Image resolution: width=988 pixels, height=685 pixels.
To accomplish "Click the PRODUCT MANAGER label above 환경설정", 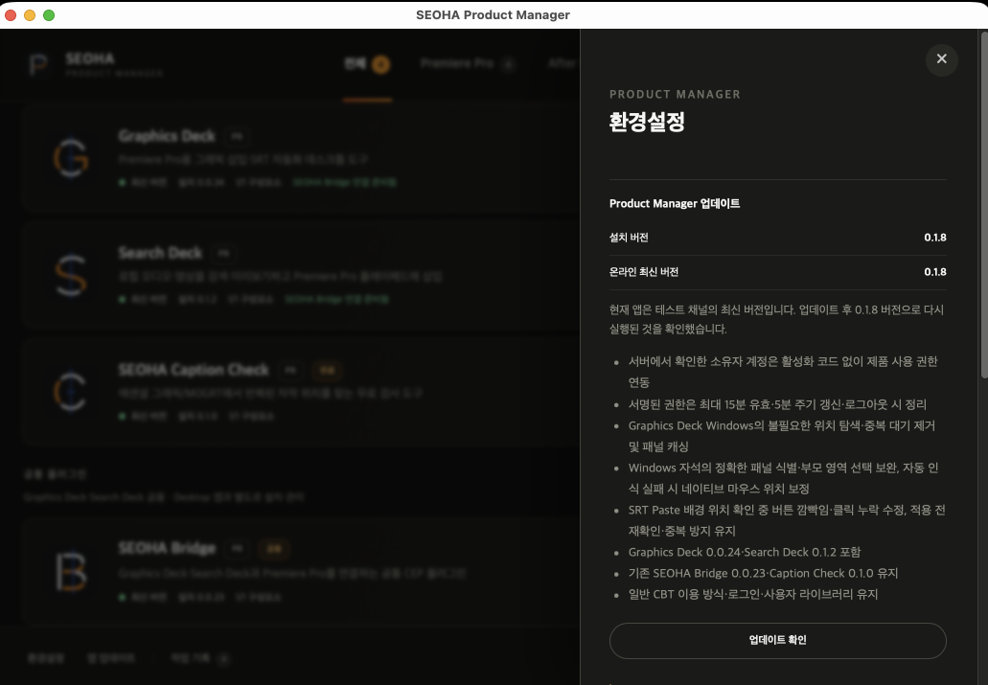I will (675, 95).
